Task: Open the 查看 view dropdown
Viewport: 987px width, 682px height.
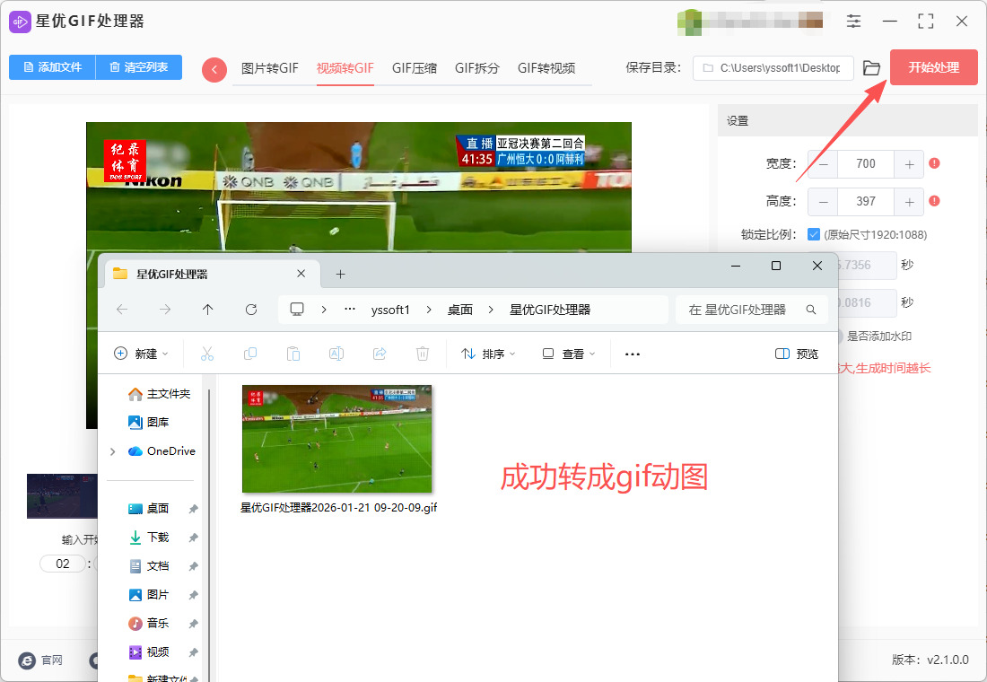Action: point(568,354)
